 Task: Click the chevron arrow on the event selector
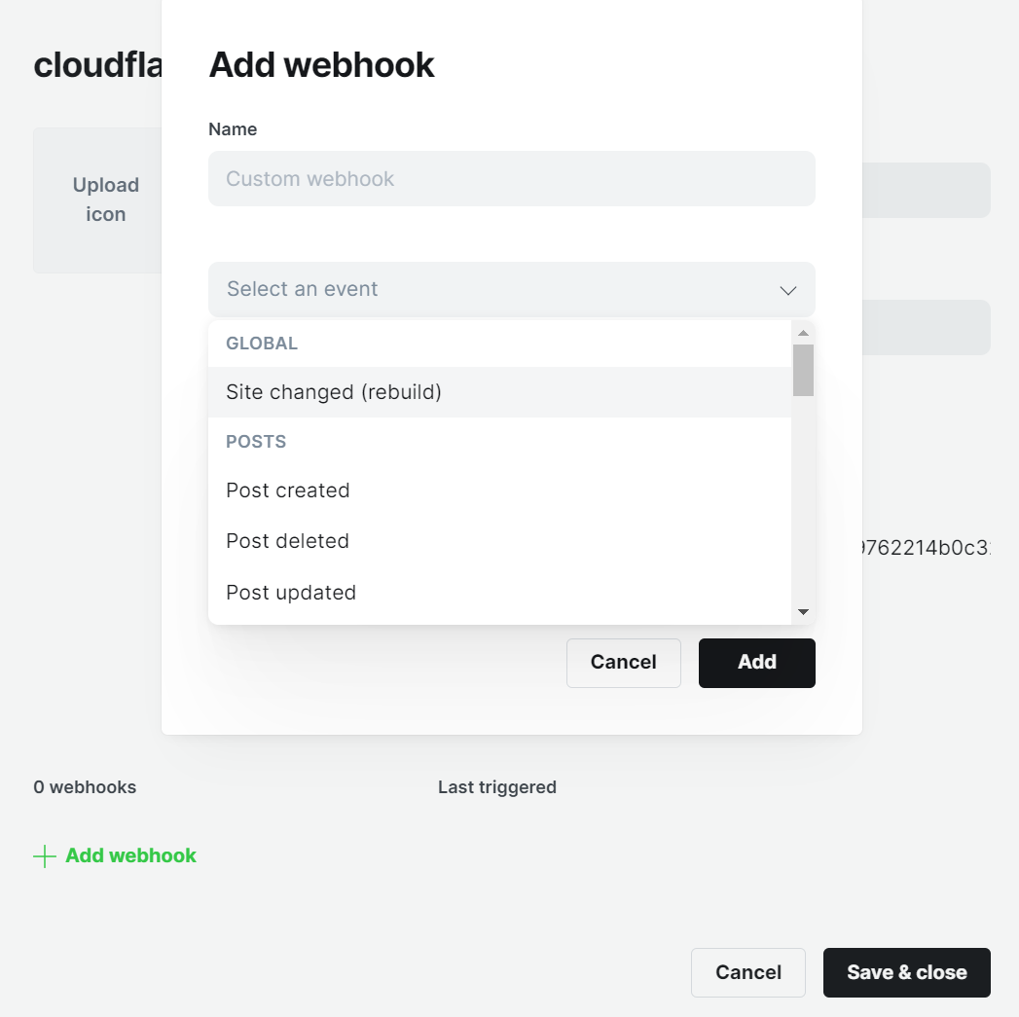[788, 290]
